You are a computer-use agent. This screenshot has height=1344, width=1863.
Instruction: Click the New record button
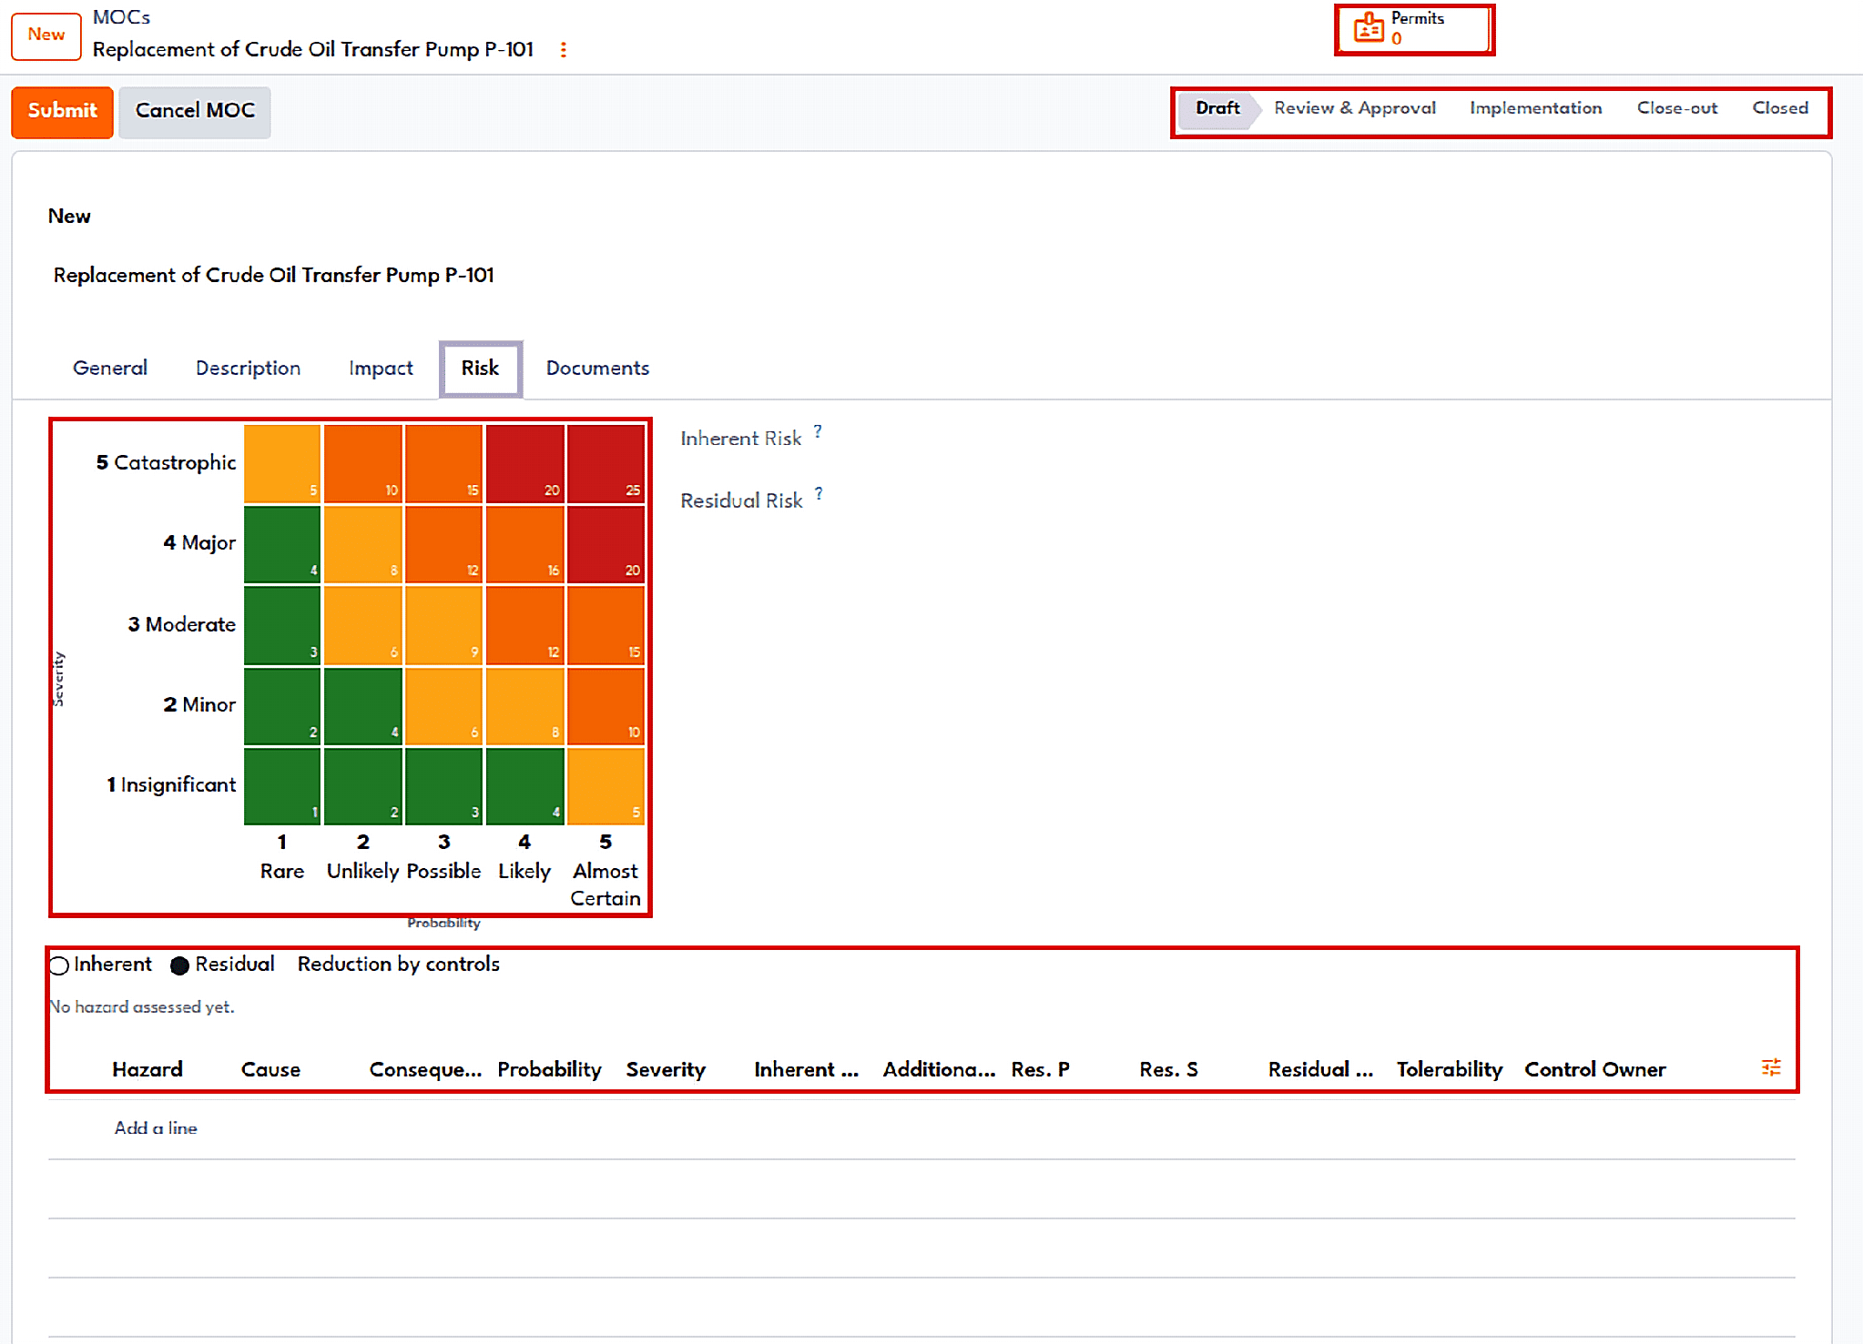46,35
